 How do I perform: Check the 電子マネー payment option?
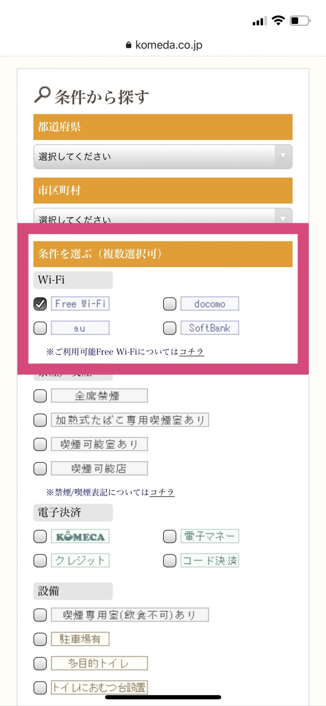[x=169, y=536]
